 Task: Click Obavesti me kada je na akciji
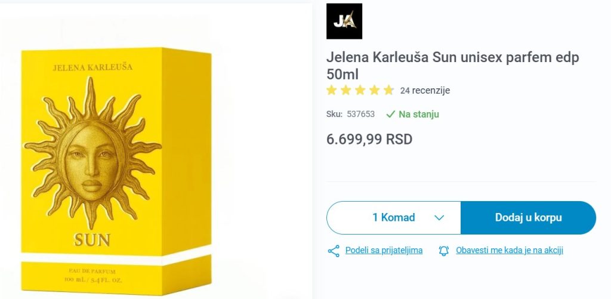[x=510, y=250]
